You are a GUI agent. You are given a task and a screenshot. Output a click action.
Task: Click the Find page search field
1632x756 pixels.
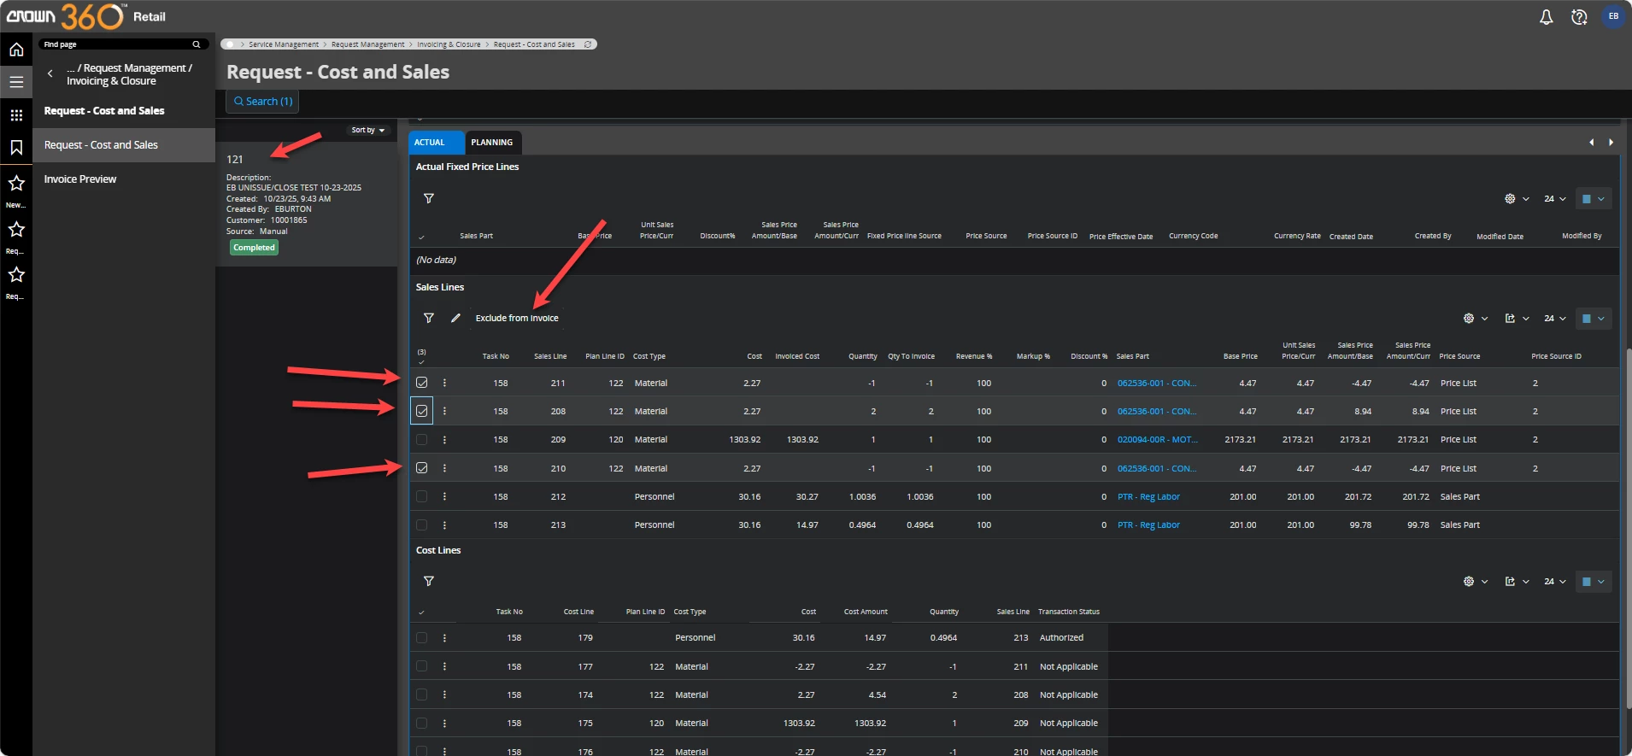[115, 44]
